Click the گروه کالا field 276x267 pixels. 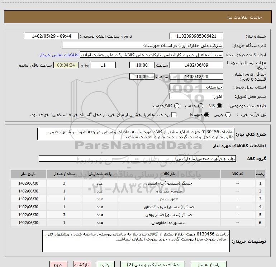click(x=137, y=158)
